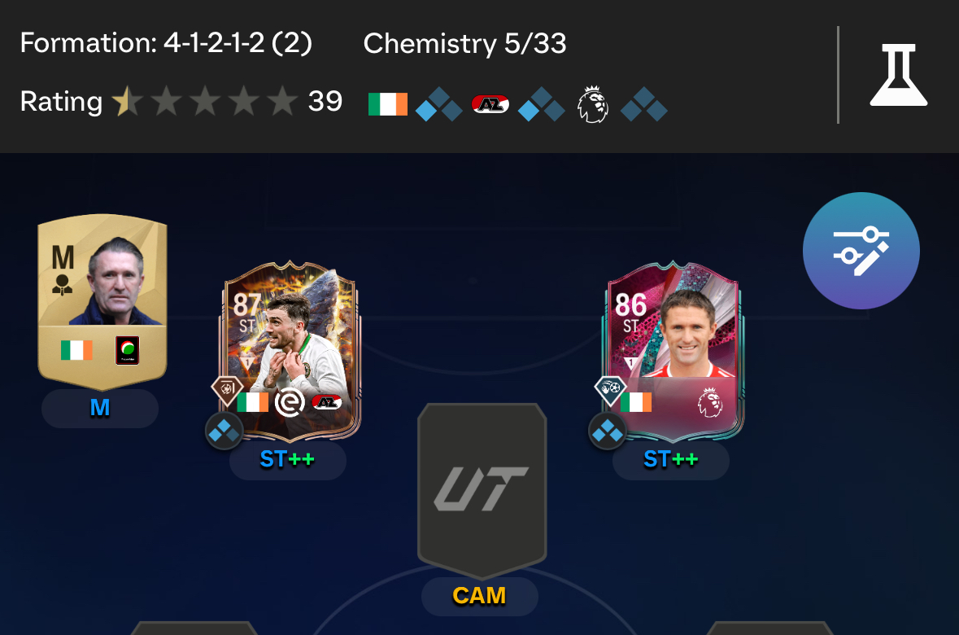Click the M manager position label

(x=100, y=408)
